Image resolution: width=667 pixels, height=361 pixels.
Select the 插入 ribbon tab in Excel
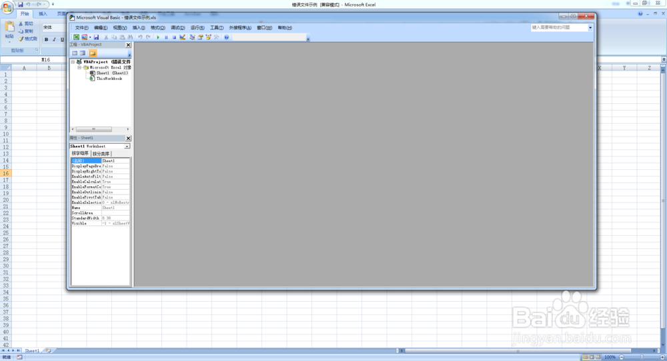click(43, 13)
